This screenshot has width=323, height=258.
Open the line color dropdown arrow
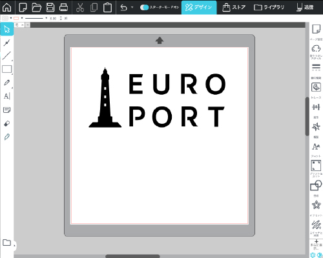[x=22, y=18]
